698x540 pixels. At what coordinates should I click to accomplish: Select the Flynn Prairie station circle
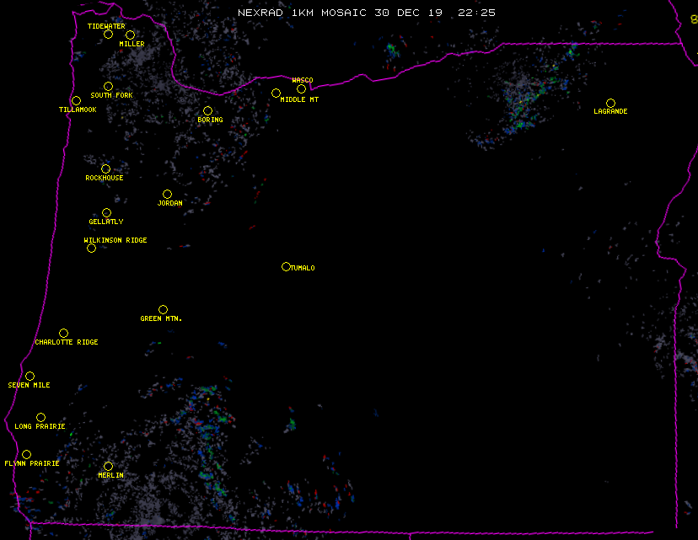(x=26, y=454)
